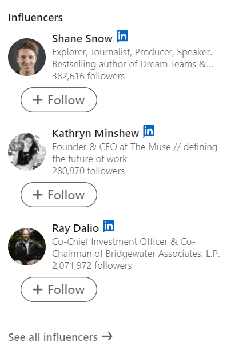Viewport: 227px width, 346px height.
Task: Follow Shane Snow
Action: pyautogui.click(x=59, y=100)
